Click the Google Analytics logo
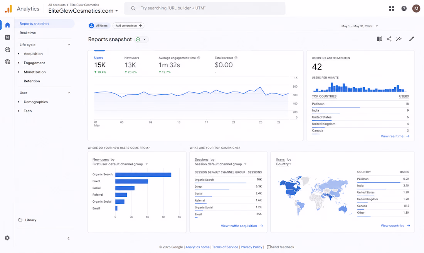This screenshot has height=253, width=424. [8, 8]
